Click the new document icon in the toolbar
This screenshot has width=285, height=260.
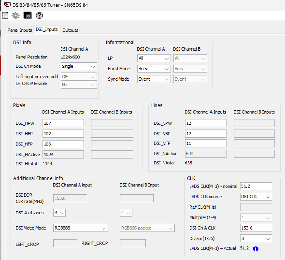(x=5, y=15)
